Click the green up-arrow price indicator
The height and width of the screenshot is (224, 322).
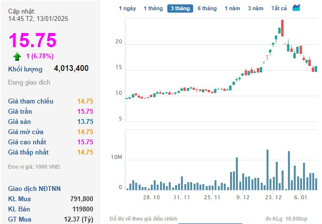point(17,56)
